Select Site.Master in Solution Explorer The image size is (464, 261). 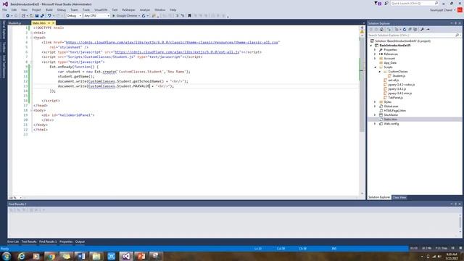[391, 115]
